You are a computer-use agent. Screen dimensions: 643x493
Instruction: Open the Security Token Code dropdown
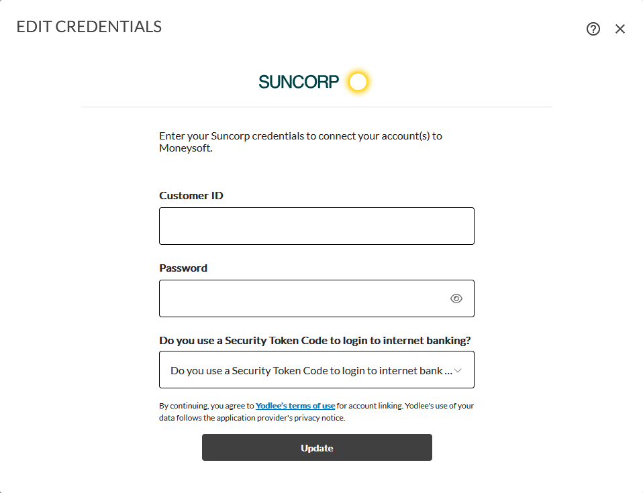[309, 370]
